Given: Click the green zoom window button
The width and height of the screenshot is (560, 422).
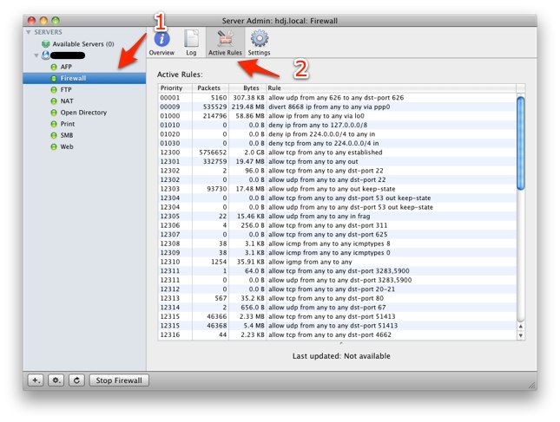Looking at the screenshot, I should 56,21.
